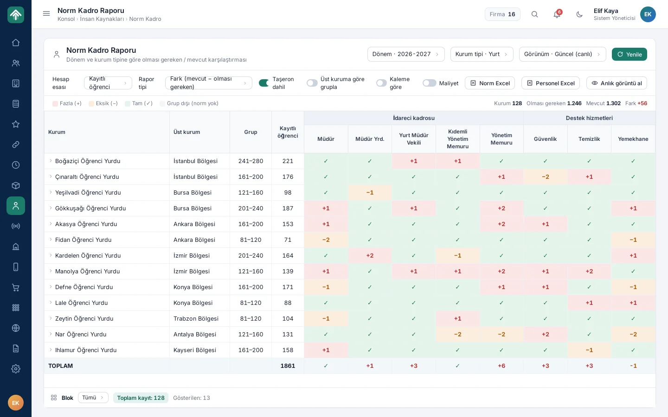The width and height of the screenshot is (668, 417).
Task: Go to İnsan Kaynakları in the breadcrumb
Action: [102, 19]
